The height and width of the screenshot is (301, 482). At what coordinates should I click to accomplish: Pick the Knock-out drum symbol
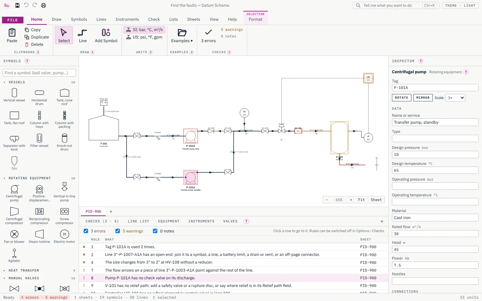click(x=65, y=142)
